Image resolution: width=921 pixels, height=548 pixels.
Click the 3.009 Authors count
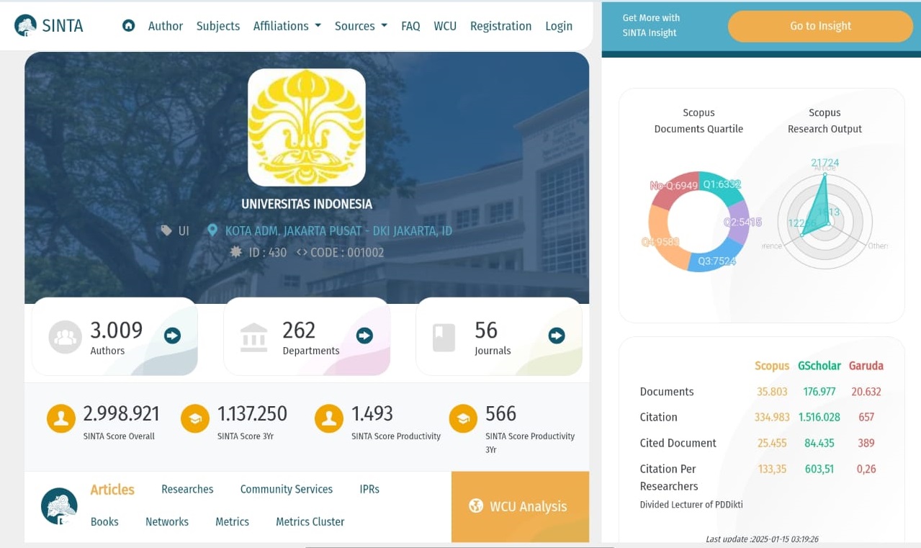(117, 330)
